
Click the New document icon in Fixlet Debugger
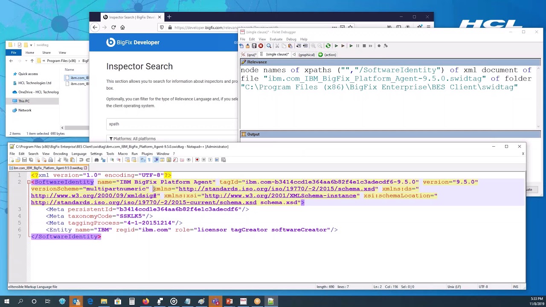[241, 46]
